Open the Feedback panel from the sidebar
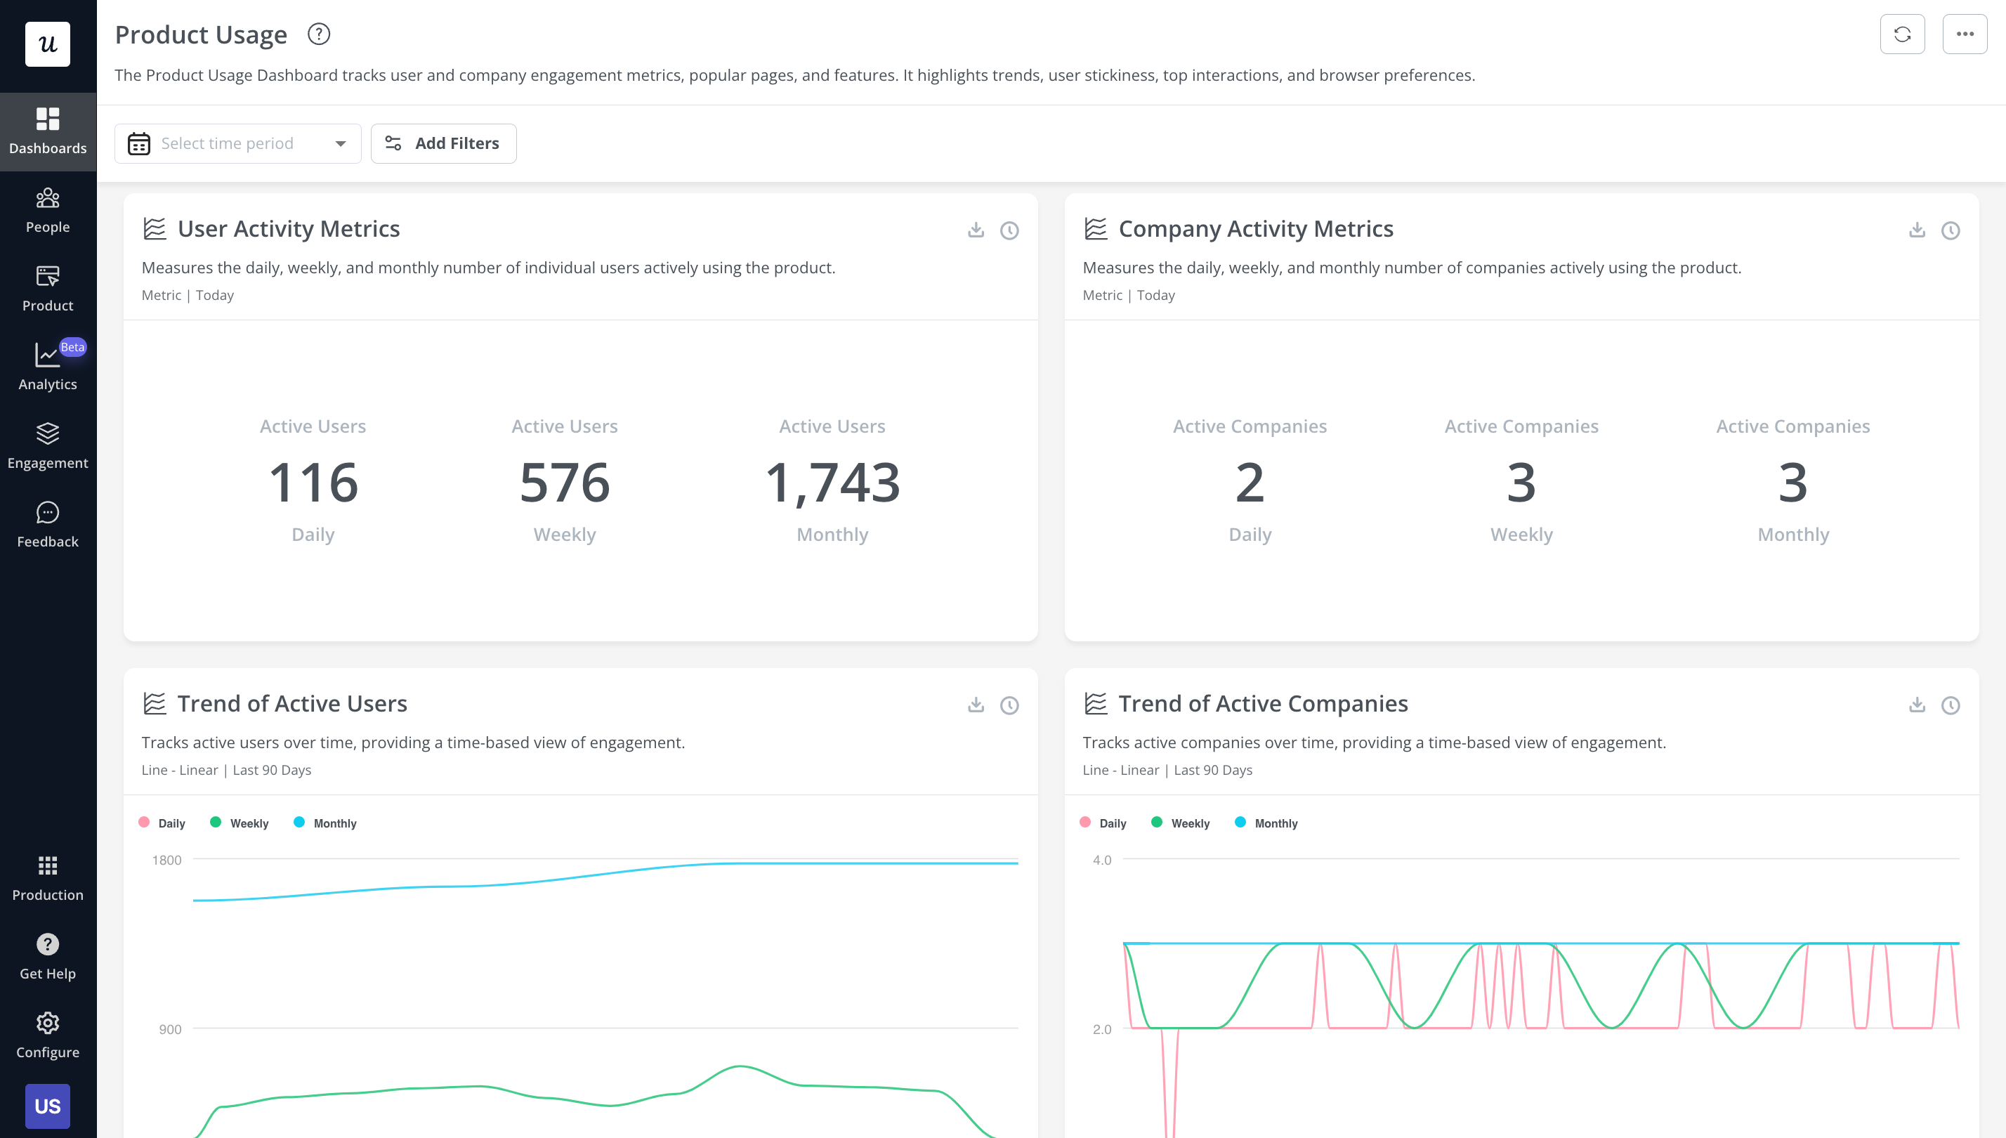The image size is (2006, 1138). tap(48, 522)
